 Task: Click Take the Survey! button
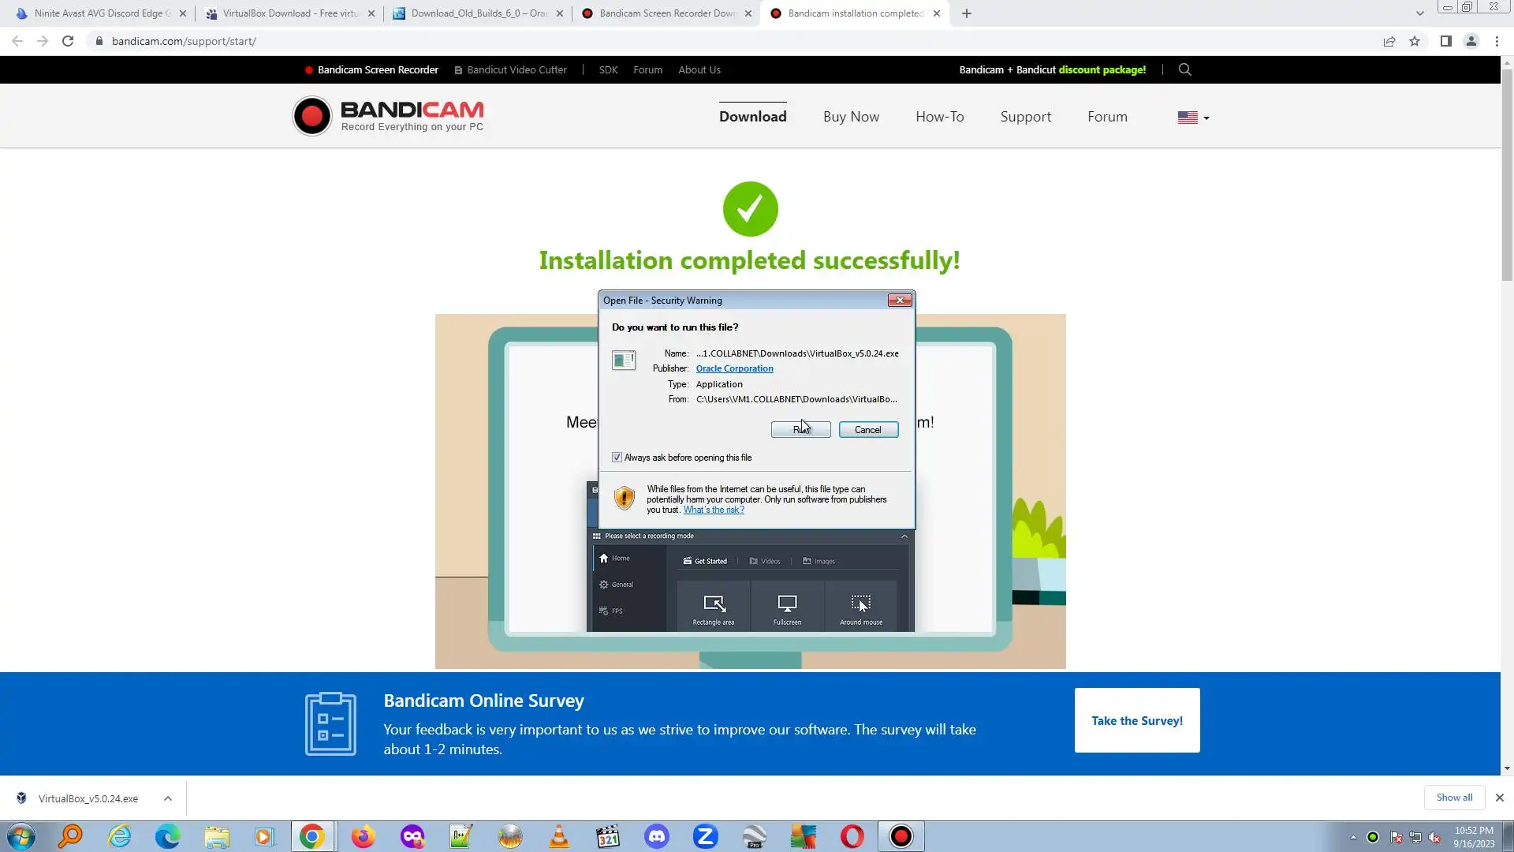(x=1136, y=720)
